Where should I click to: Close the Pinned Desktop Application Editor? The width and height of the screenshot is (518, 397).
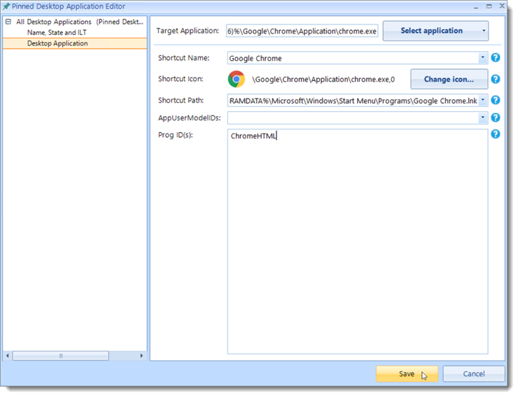point(502,6)
